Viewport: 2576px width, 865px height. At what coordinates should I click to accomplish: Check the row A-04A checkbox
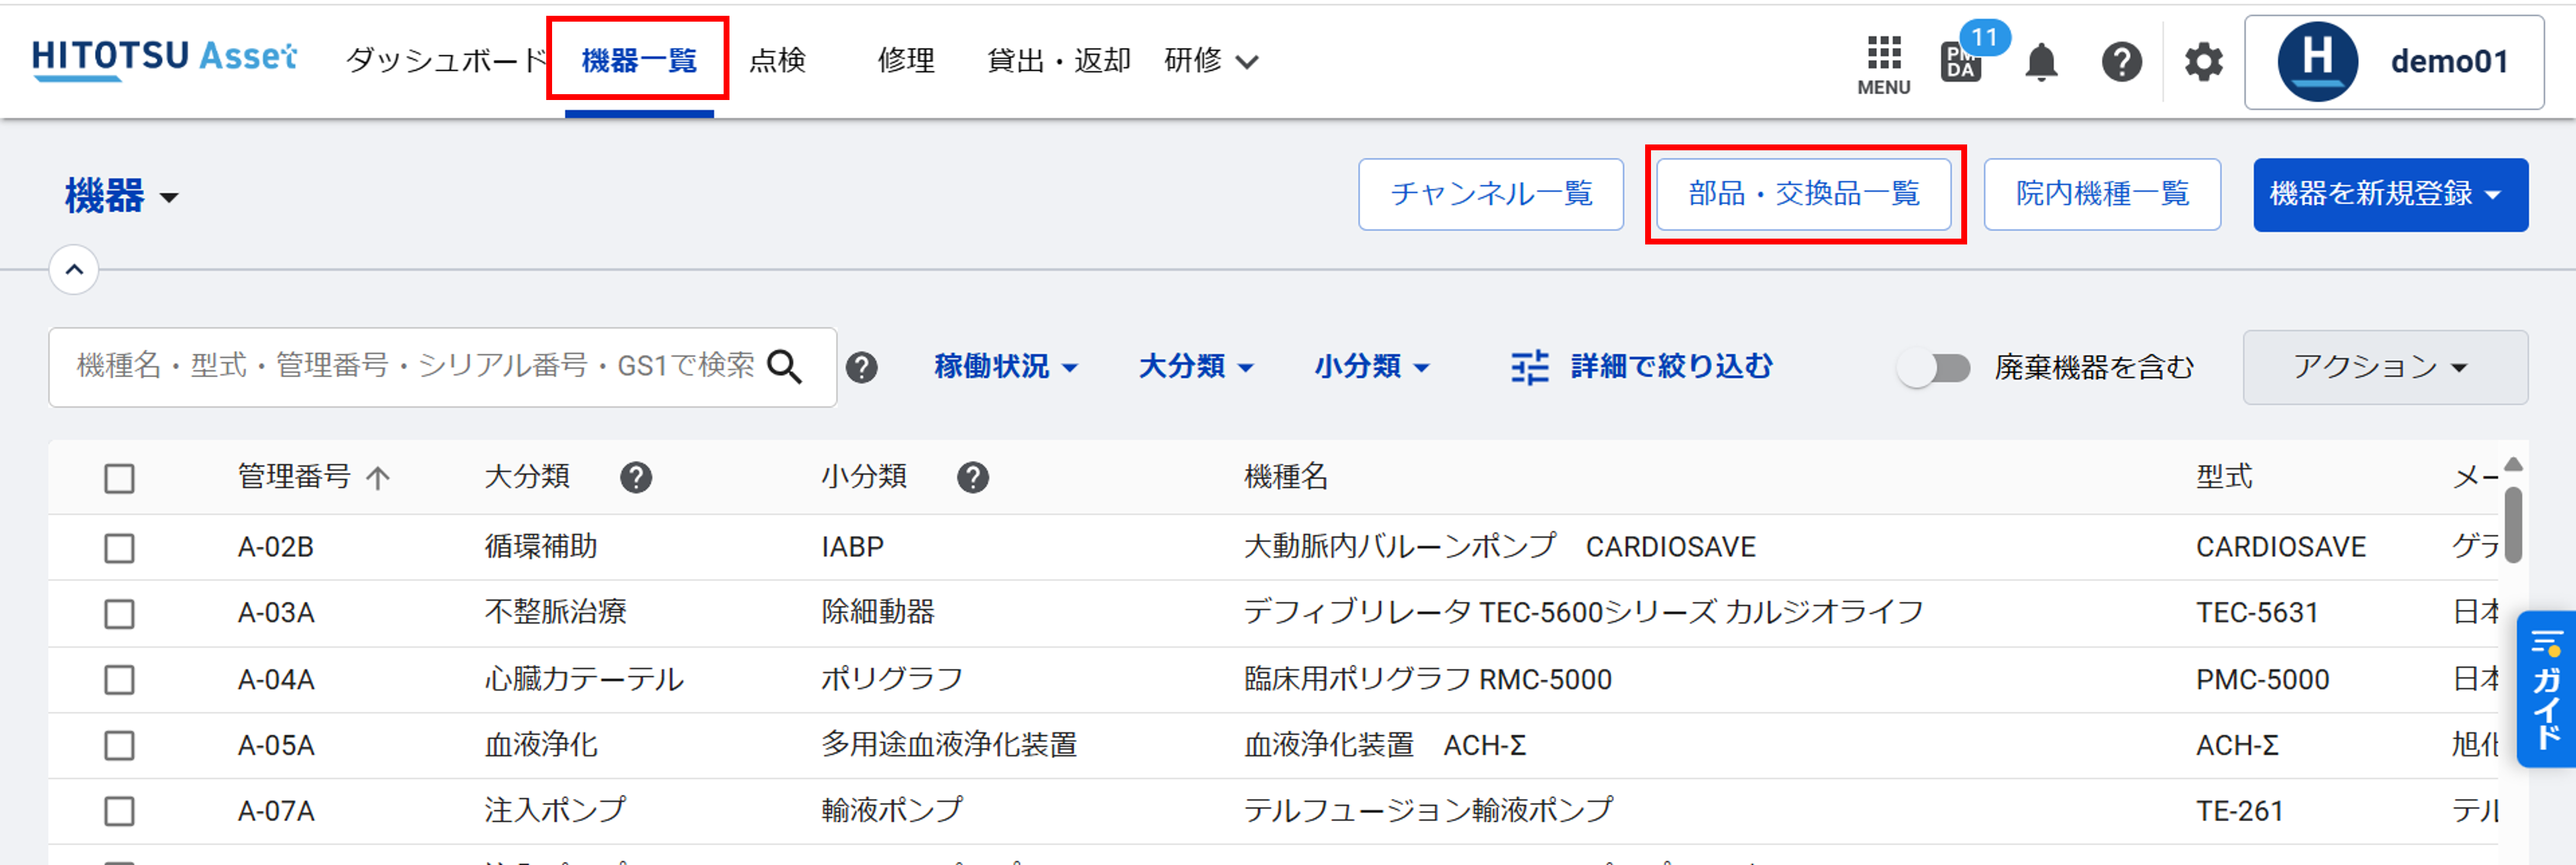point(119,679)
